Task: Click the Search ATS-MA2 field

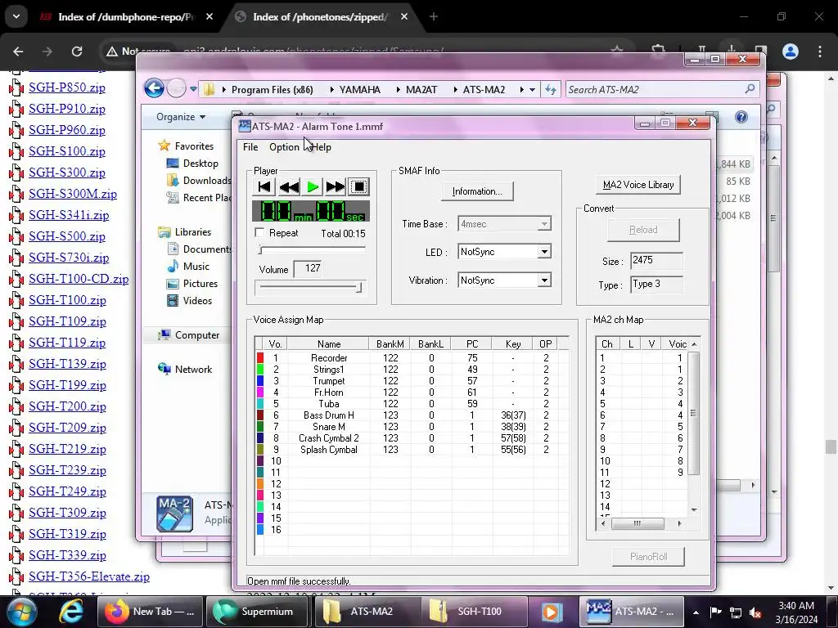Action: pos(661,90)
